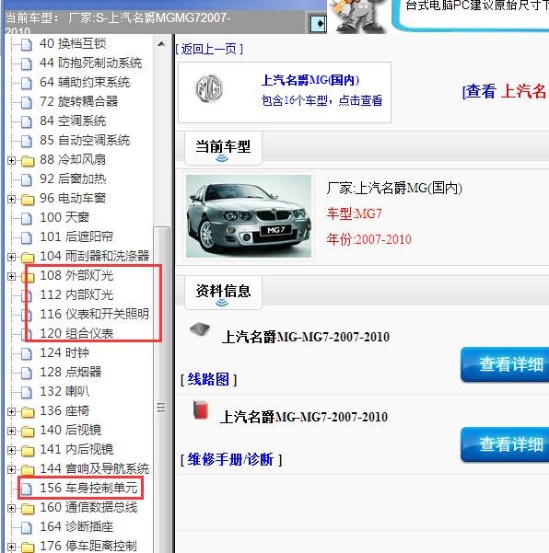Image resolution: width=549 pixels, height=553 pixels.
Task: Click mechanic cartoon image in header
Action: coord(357,17)
